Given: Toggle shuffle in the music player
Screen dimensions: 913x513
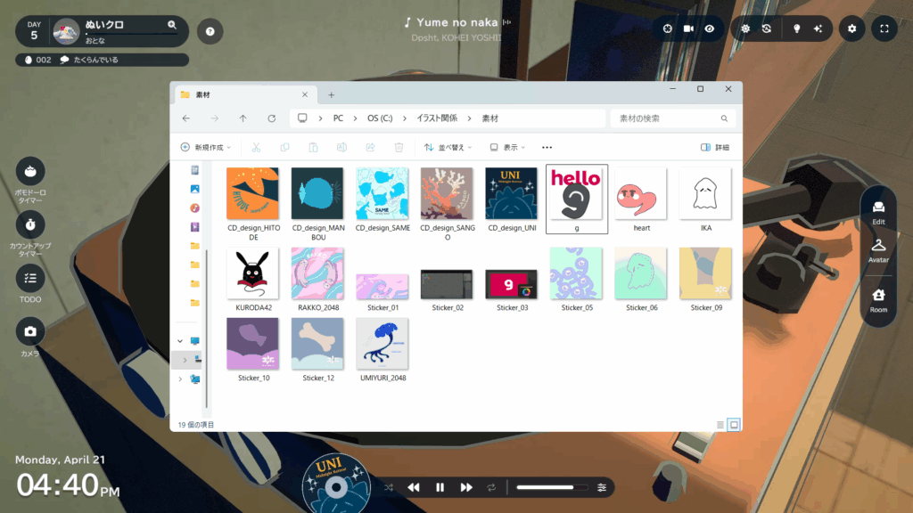Looking at the screenshot, I should (389, 487).
